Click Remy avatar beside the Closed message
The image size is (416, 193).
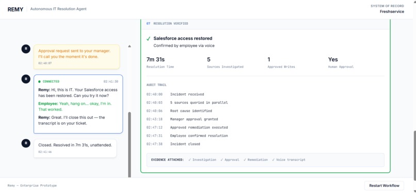(26, 143)
